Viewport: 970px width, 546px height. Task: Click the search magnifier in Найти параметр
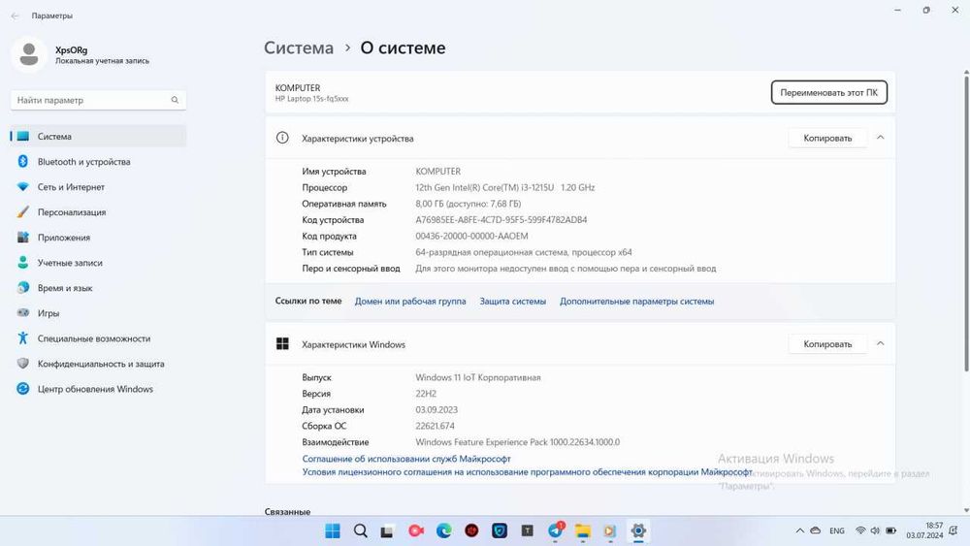pyautogui.click(x=175, y=100)
